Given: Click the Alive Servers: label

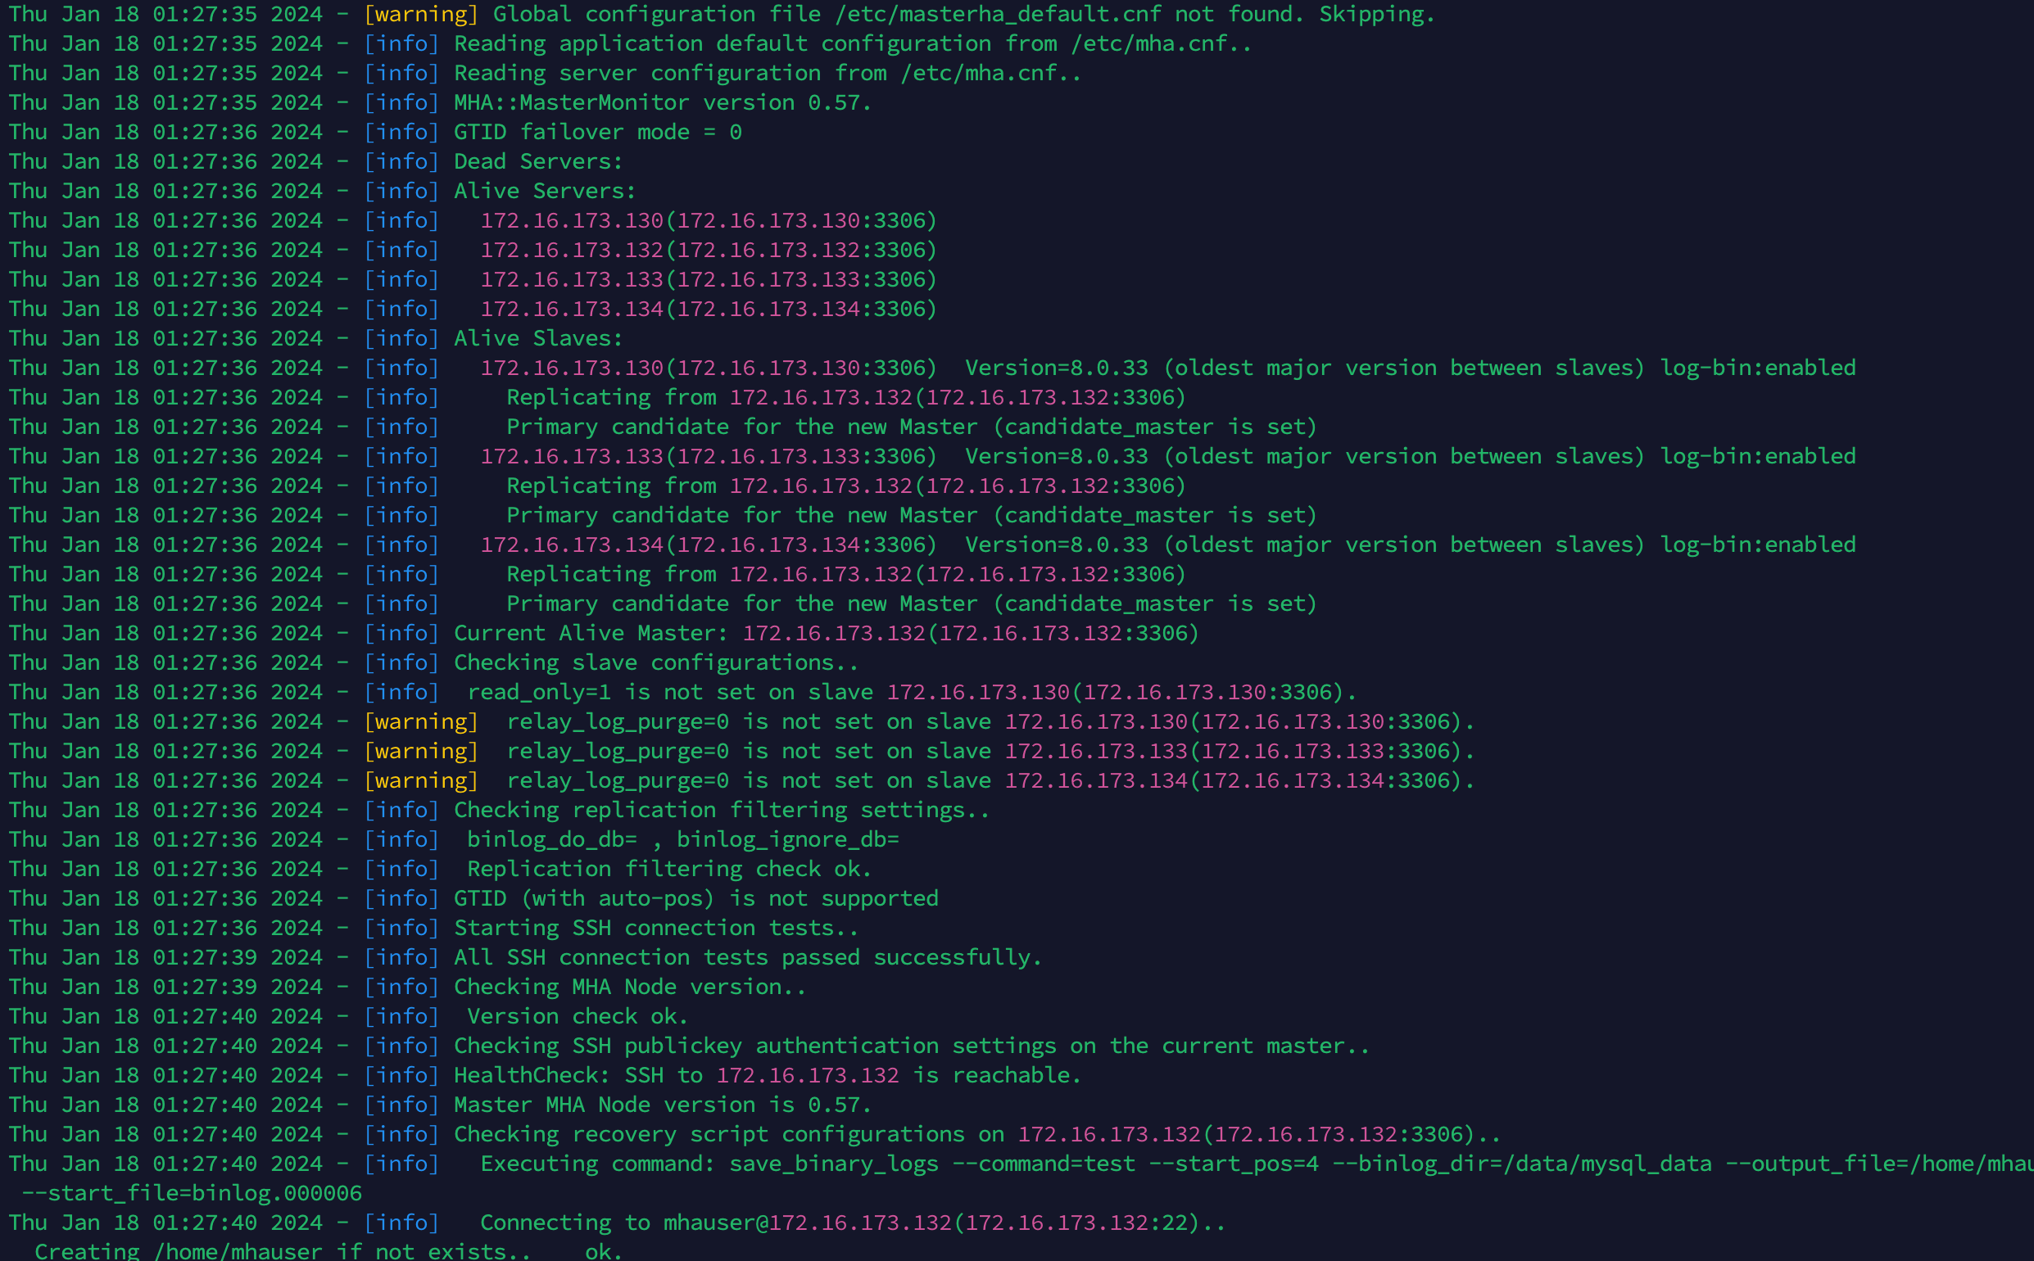Looking at the screenshot, I should click(544, 191).
